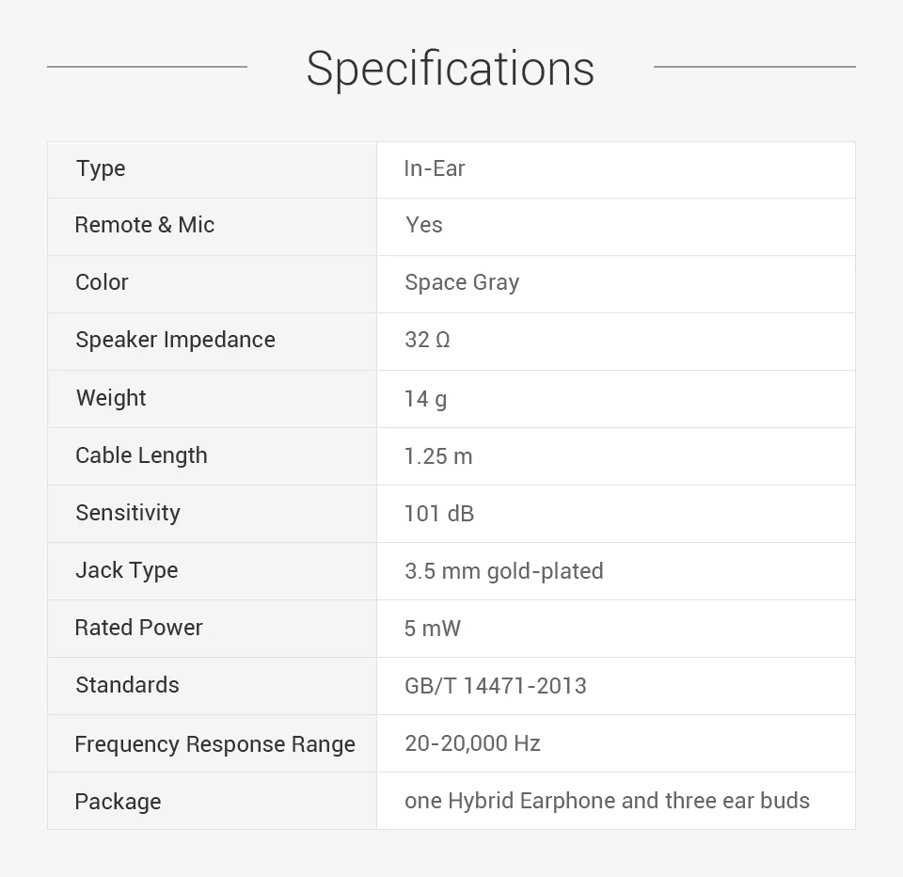Select the In-Ear value cell
Viewport: 903px width, 877px height.
[435, 168]
